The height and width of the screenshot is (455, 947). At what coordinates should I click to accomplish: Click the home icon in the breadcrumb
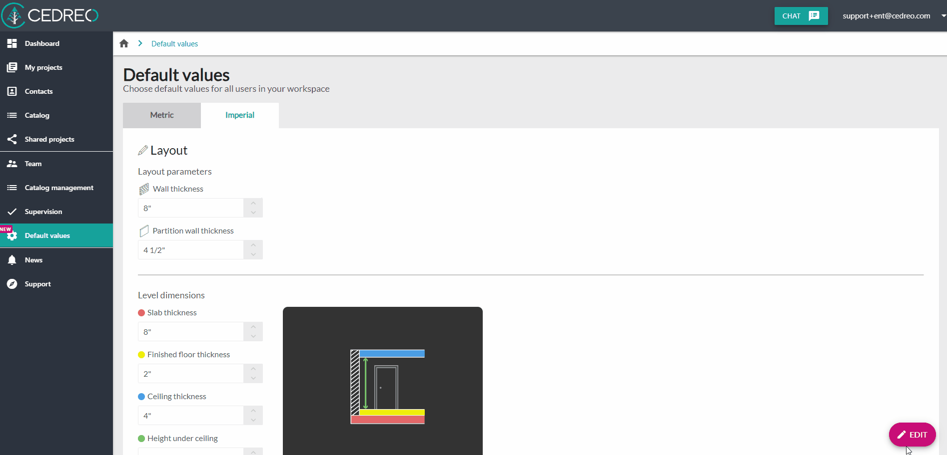pyautogui.click(x=124, y=43)
